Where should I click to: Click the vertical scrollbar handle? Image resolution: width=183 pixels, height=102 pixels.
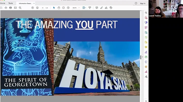point(141,57)
